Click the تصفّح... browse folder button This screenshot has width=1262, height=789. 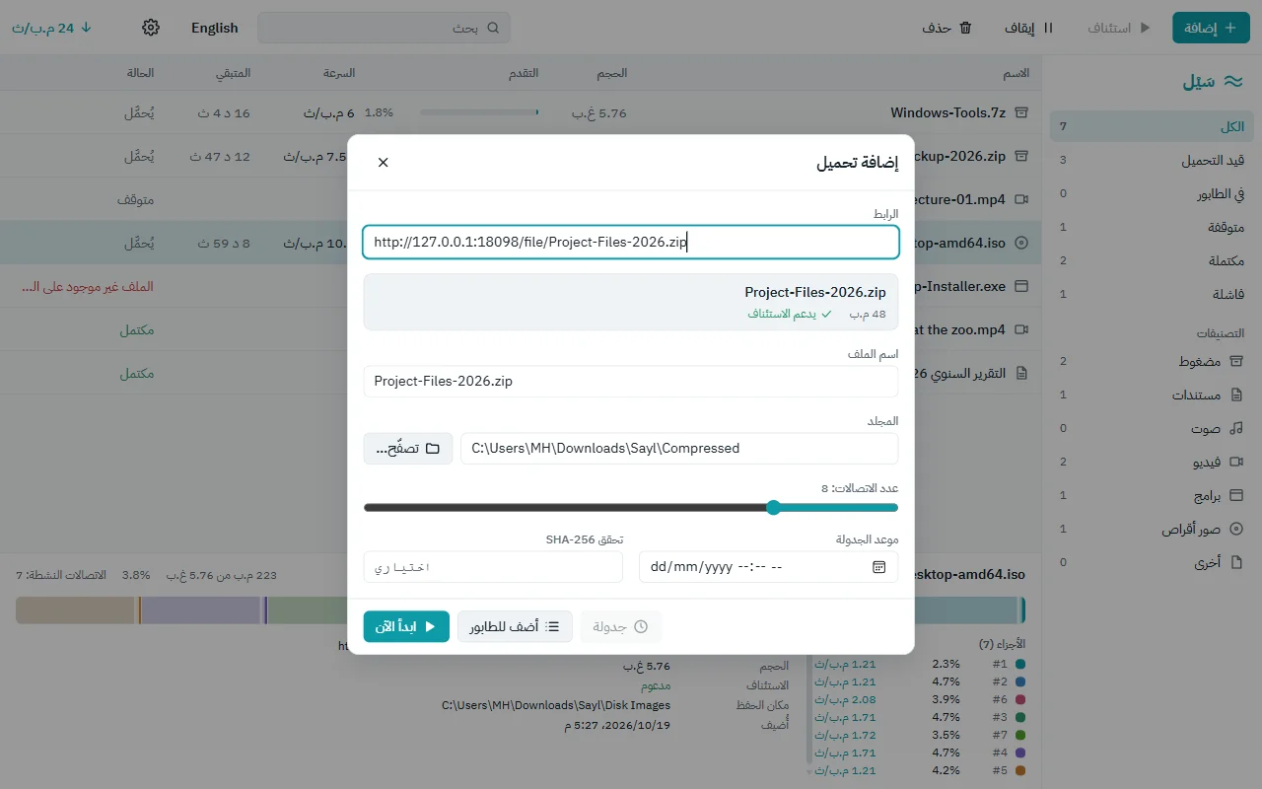tap(408, 449)
